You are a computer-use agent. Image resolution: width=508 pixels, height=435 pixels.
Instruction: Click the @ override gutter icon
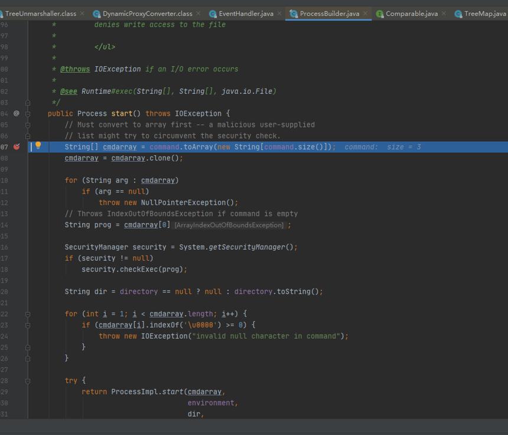coord(17,113)
